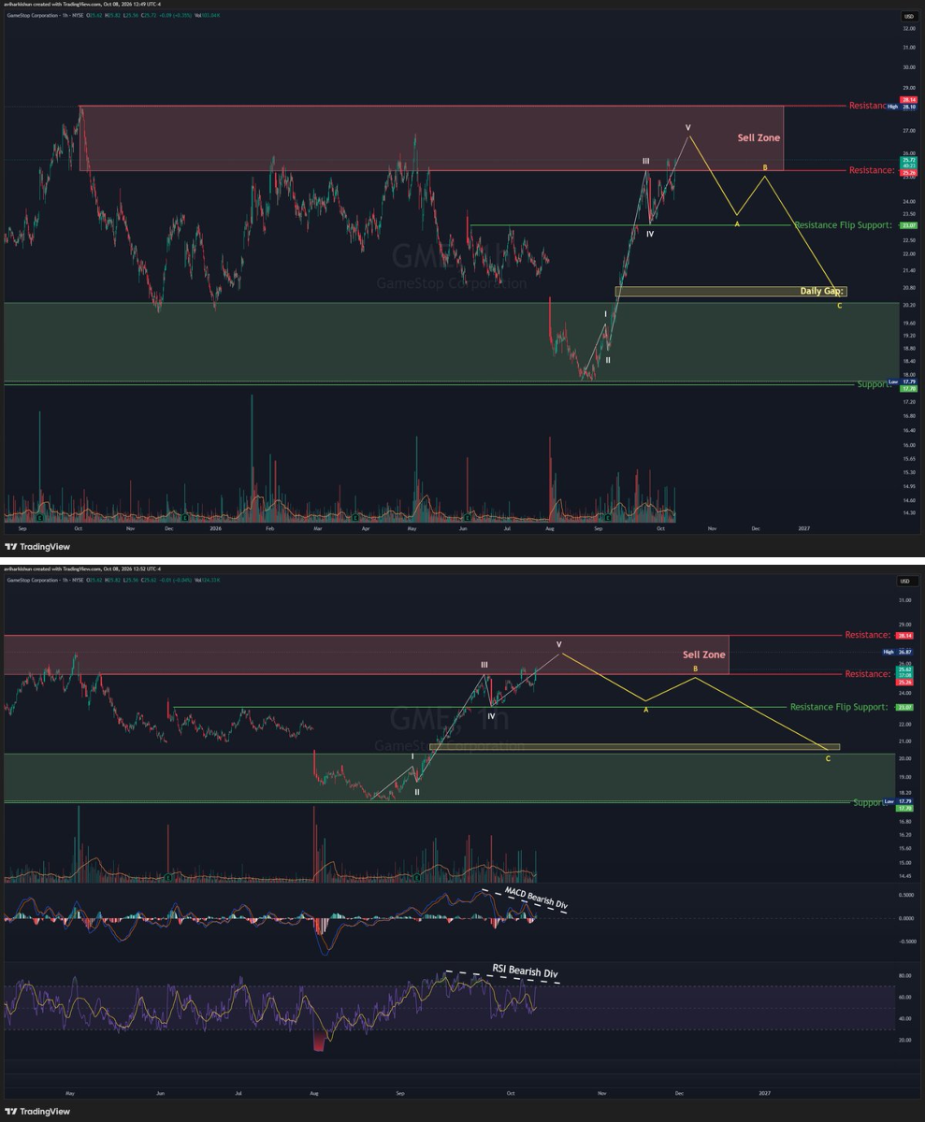
Task: Select the 28.14 resistance price tag, 12:49 chart
Action: [908, 100]
